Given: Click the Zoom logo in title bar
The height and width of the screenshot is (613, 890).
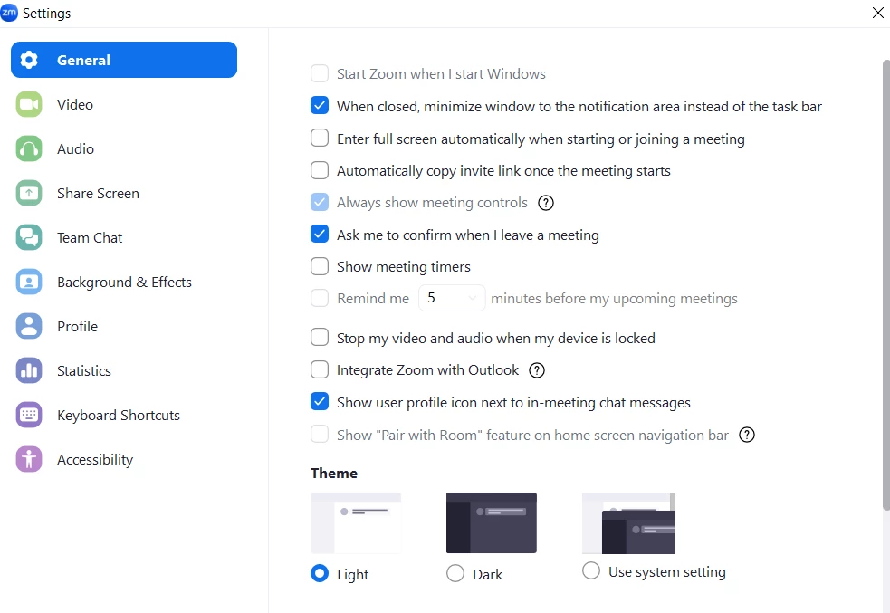Looking at the screenshot, I should [9, 13].
